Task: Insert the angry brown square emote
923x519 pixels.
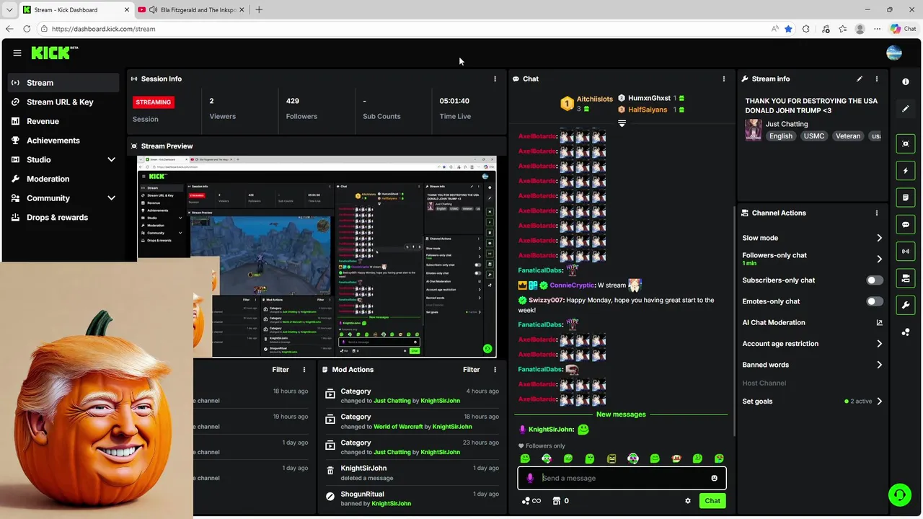Action: coord(611,458)
